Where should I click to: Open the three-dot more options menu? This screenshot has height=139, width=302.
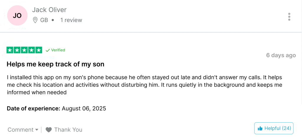[x=289, y=17]
